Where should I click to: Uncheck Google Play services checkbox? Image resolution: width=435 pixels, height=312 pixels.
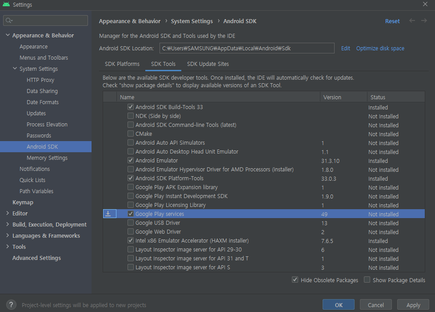(x=130, y=214)
